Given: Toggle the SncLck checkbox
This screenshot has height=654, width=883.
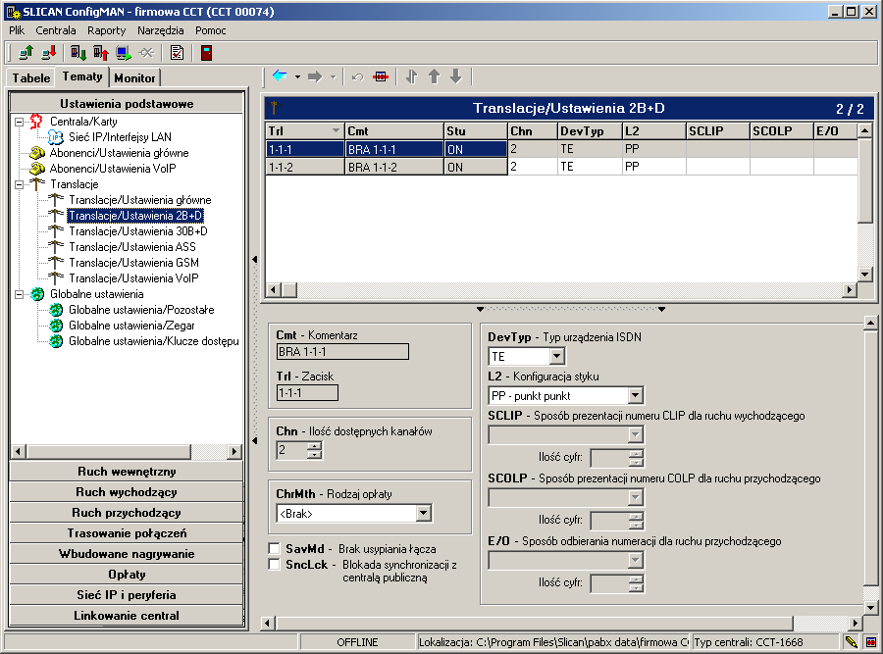Looking at the screenshot, I should (275, 564).
